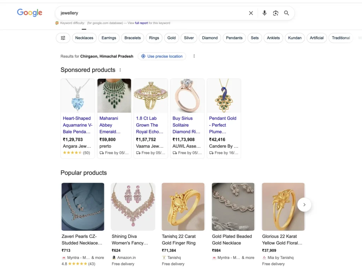Activate voice search with the microphone icon
Image resolution: width=362 pixels, height=280 pixels.
click(264, 13)
